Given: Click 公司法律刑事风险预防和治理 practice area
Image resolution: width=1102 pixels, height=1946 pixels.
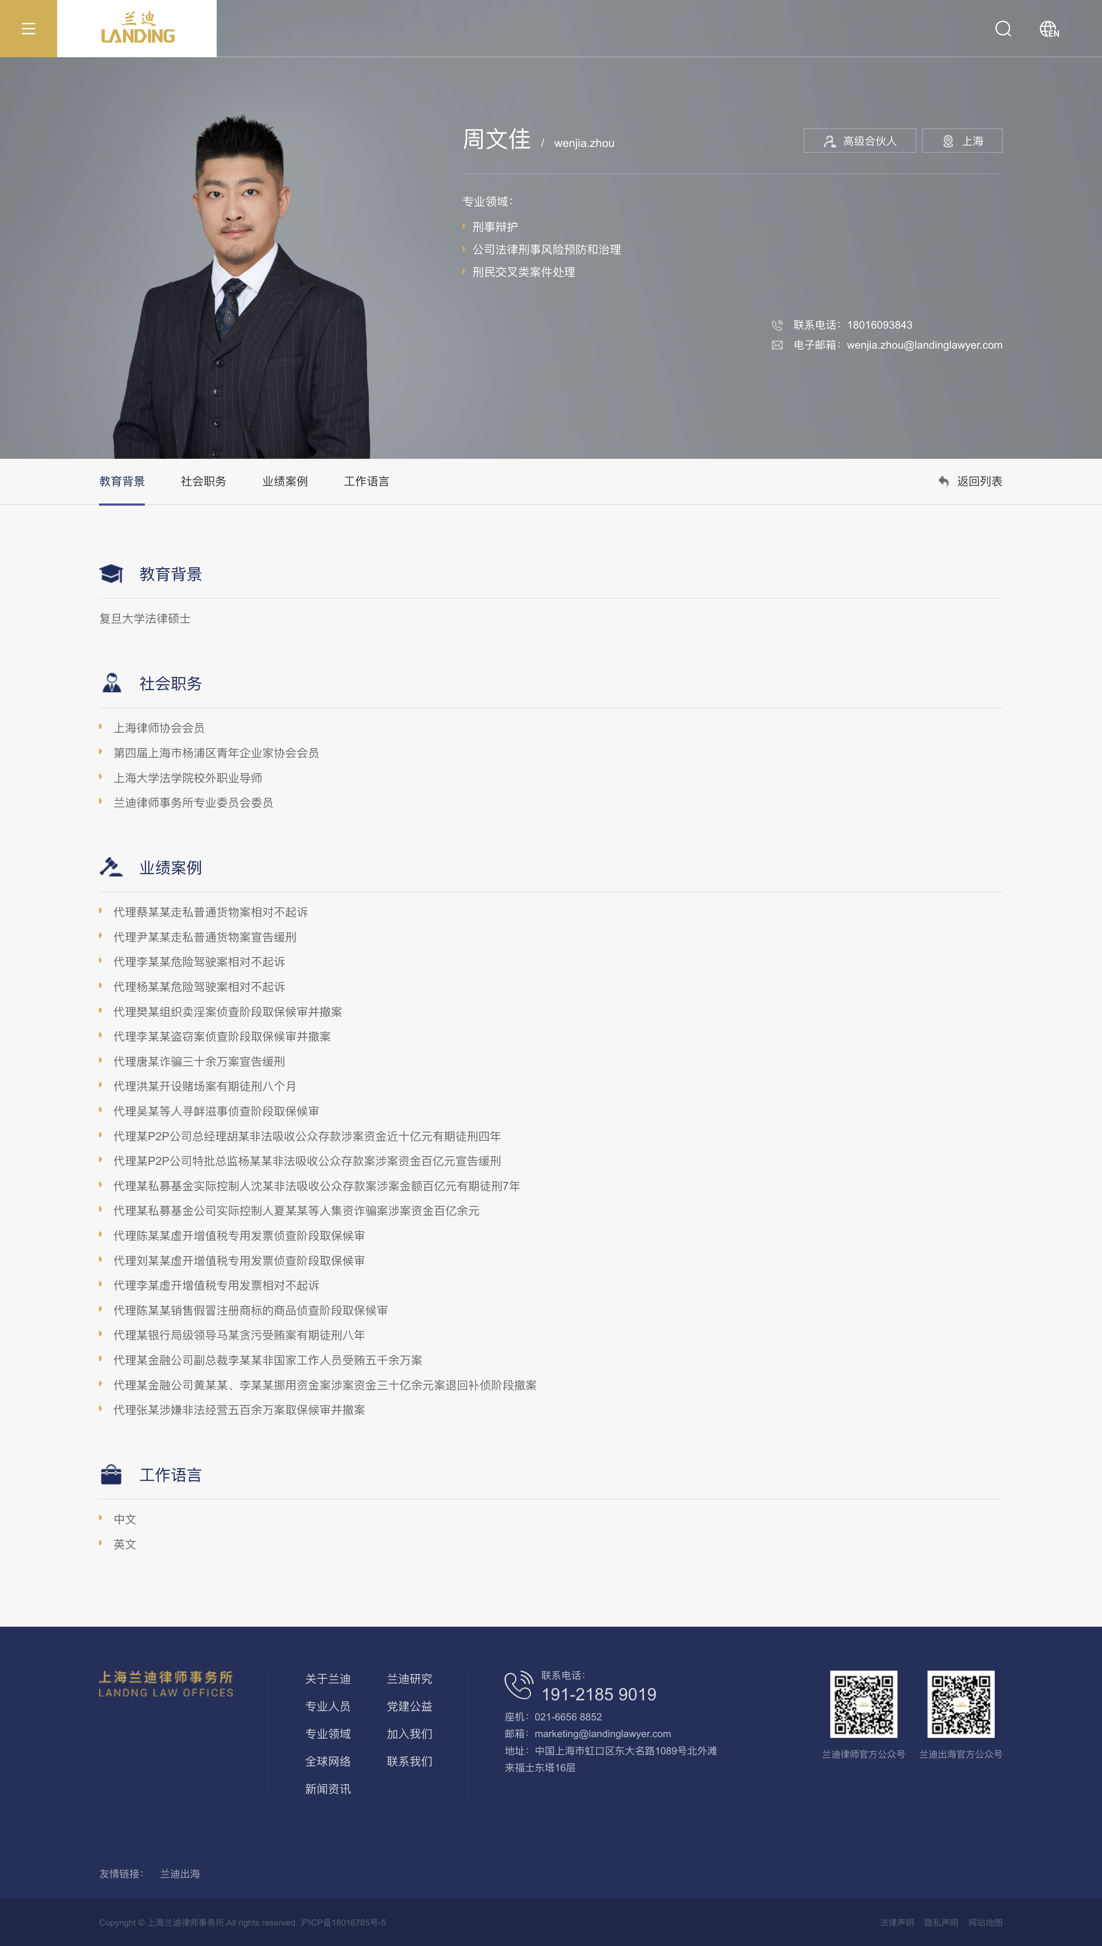Looking at the screenshot, I should click(x=546, y=250).
